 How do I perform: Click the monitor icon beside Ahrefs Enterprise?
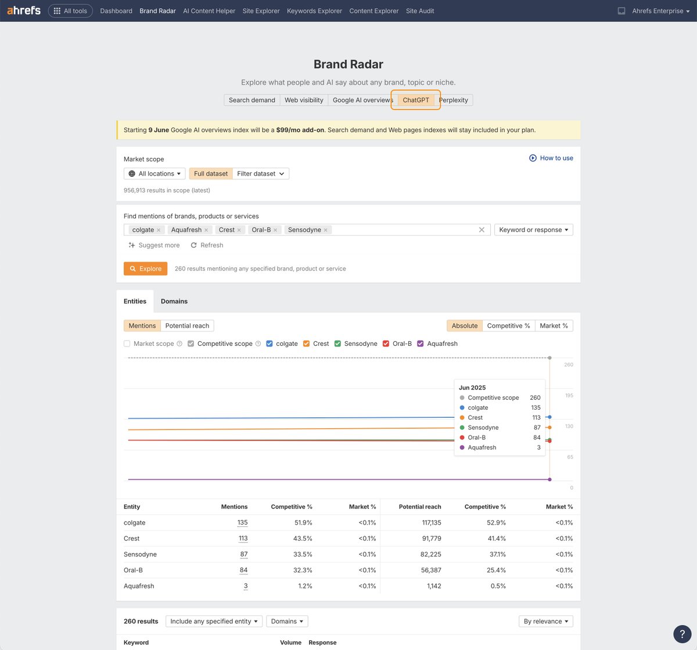621,11
